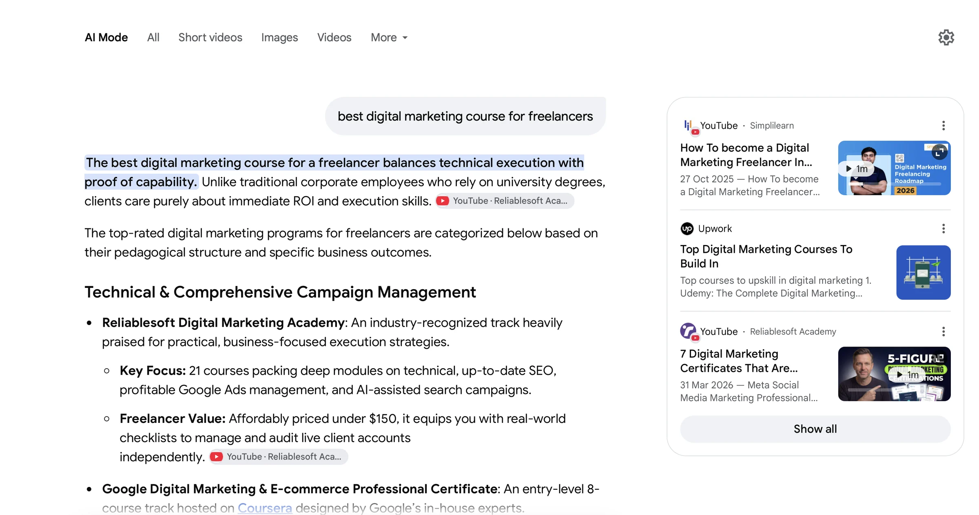
Task: Click 'Google Digital Marketing & E-commerce Professional Certificate' text
Action: point(299,488)
